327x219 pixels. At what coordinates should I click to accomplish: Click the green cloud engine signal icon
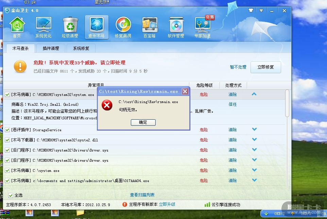click(x=207, y=204)
